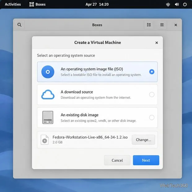The width and height of the screenshot is (192, 192).
Task: Close the Create a Virtual Machine dialog
Action: [x=157, y=43]
